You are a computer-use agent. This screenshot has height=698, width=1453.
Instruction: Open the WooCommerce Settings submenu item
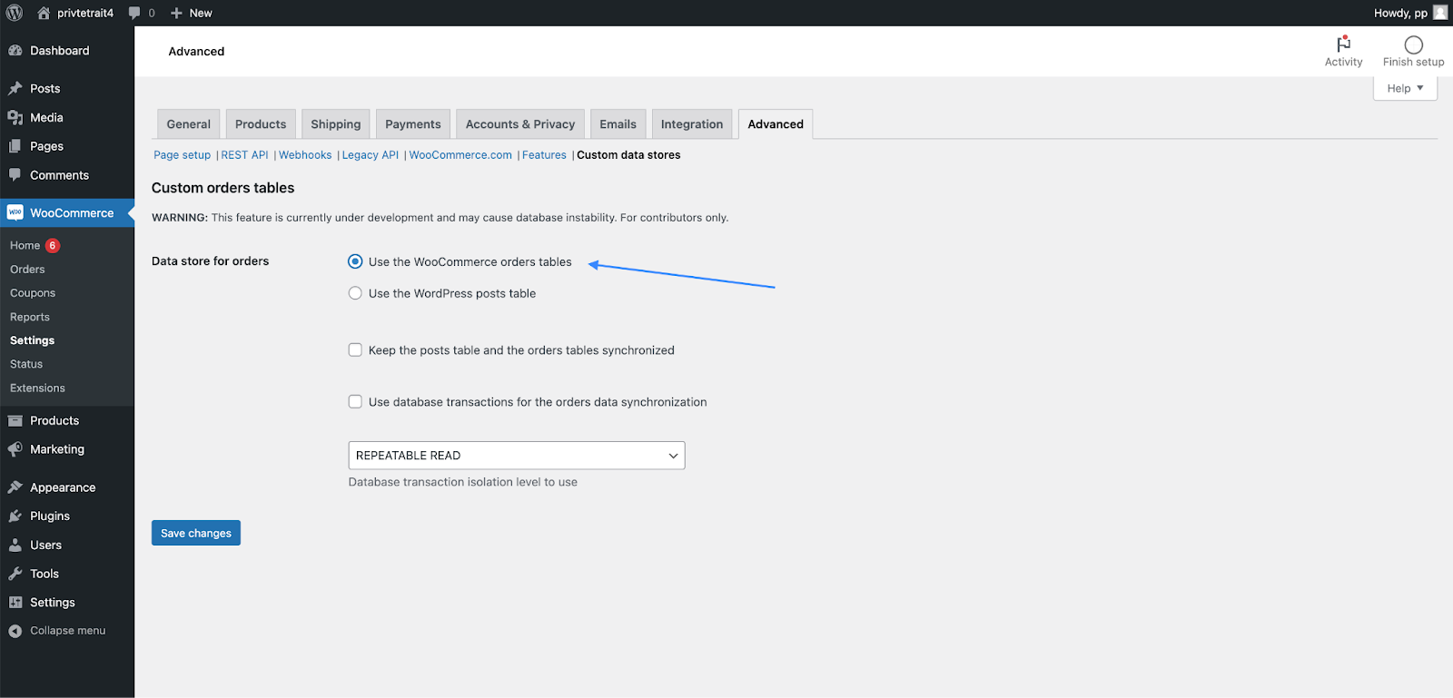coord(33,340)
